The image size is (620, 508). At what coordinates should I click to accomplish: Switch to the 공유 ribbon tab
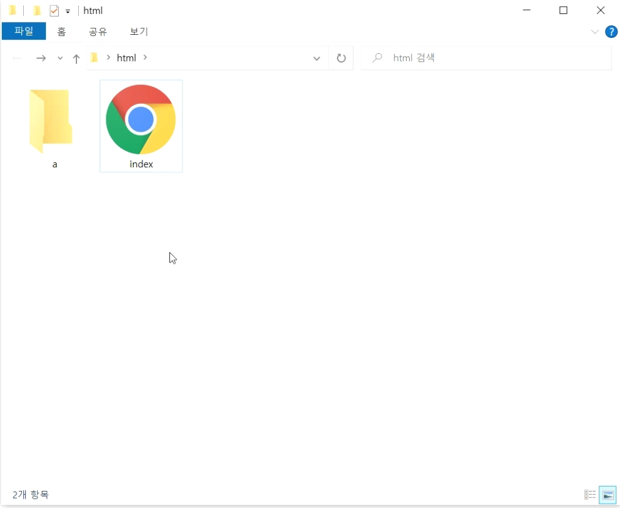point(98,32)
